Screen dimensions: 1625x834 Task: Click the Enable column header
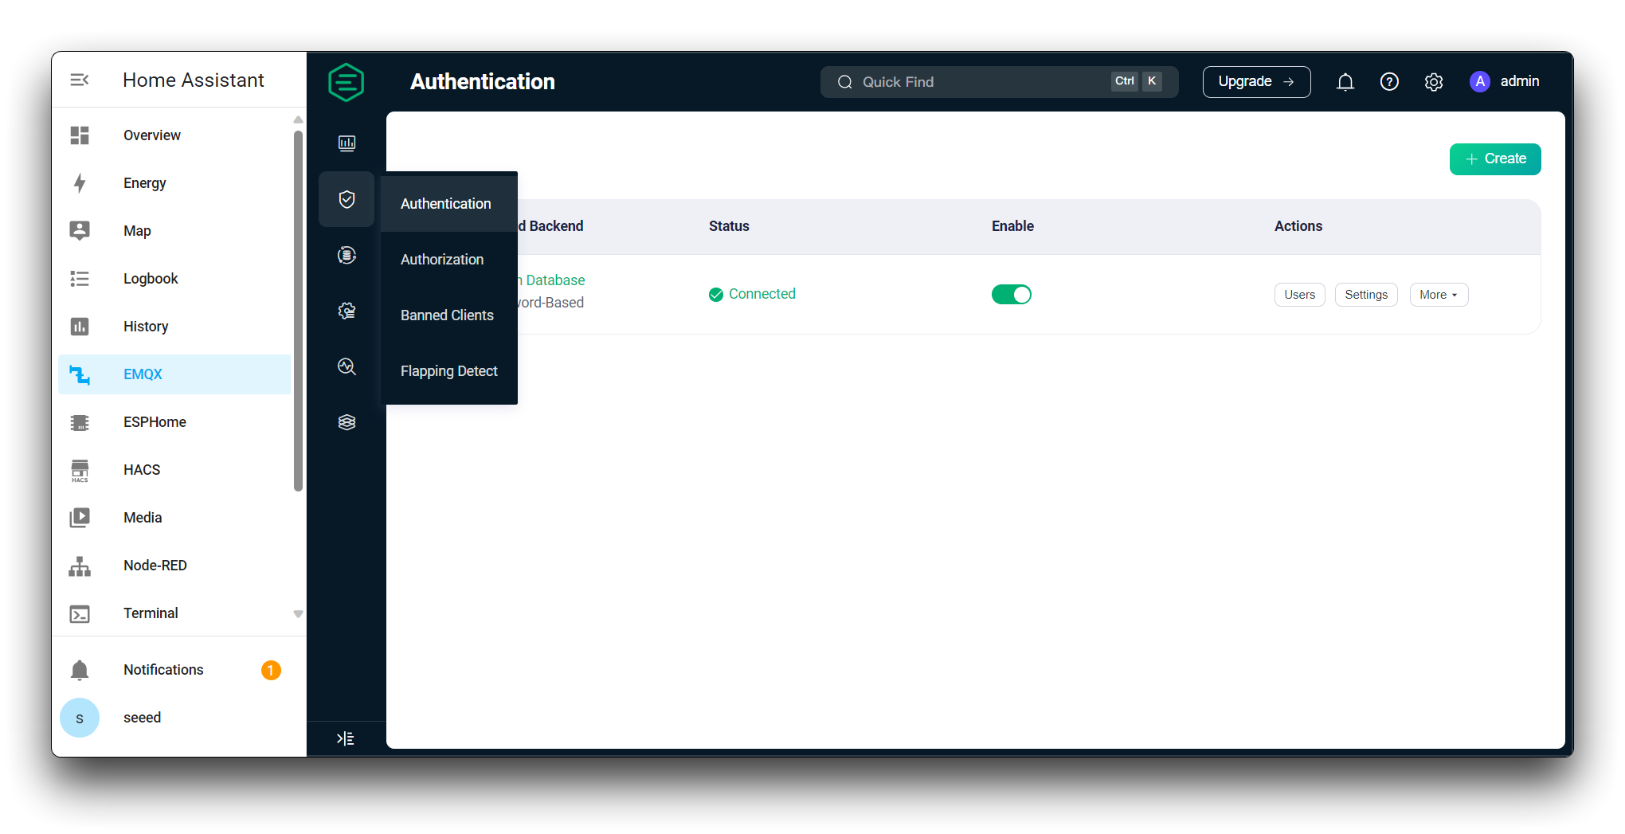pyautogui.click(x=1012, y=226)
